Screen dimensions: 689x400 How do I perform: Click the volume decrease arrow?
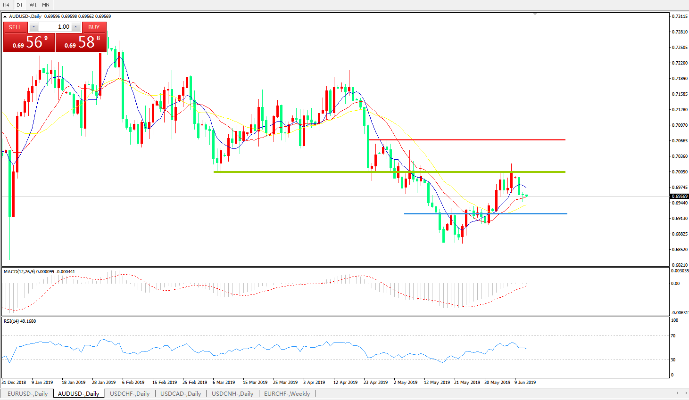tap(33, 27)
